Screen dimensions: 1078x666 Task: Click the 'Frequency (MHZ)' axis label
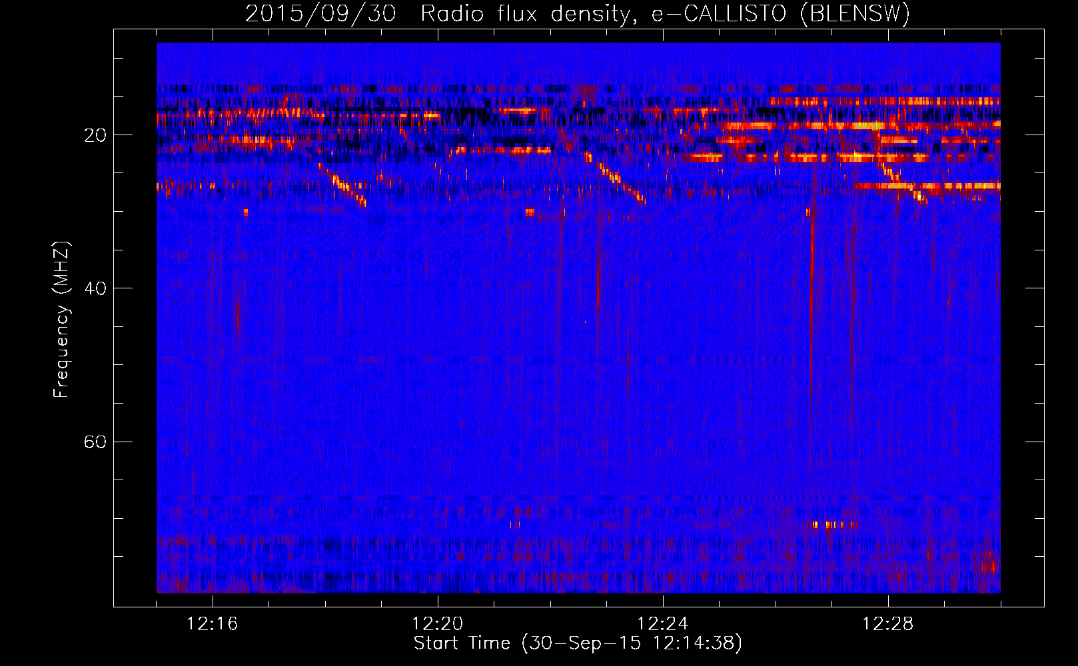pyautogui.click(x=61, y=320)
